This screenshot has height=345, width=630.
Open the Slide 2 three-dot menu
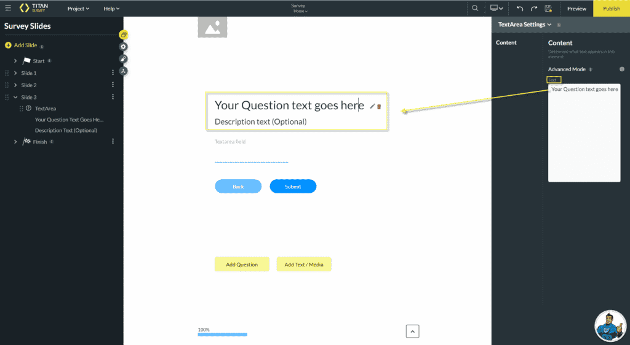pos(113,85)
